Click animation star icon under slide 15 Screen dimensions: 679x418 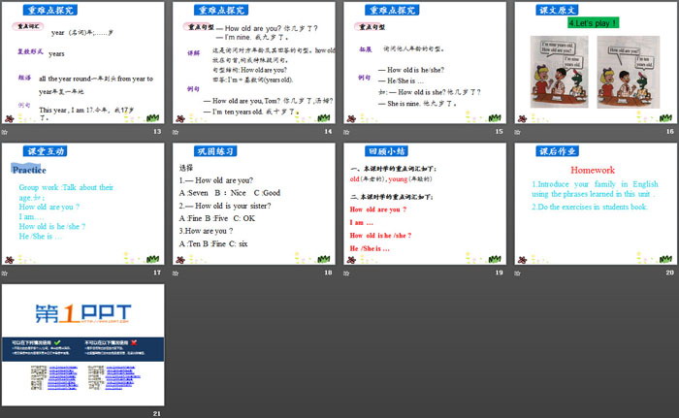click(x=346, y=132)
